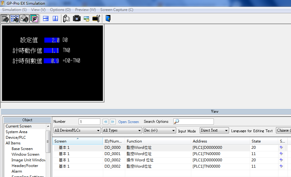Click next screen arrow beside Number field
The height and width of the screenshot is (177, 291).
click(x=113, y=122)
